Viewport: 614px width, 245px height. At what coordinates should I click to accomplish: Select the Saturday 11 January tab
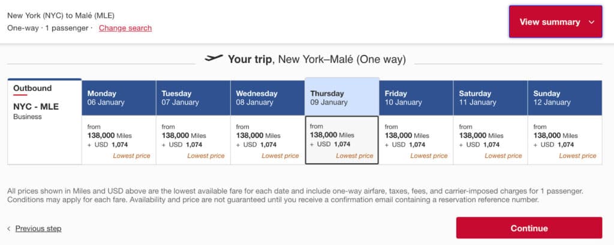(x=490, y=97)
